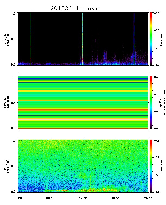This screenshot has height=205, width=166.
Task: Click the "00:00" time tick label
Action: tap(18, 198)
